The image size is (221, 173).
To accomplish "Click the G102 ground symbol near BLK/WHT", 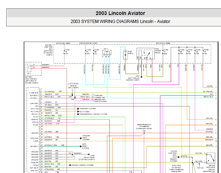I will tap(88, 154).
